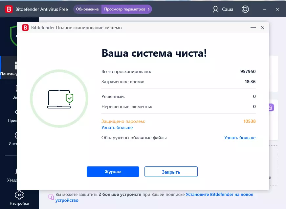286x209 pixels.
Task: Select the Обновление pill tab
Action: pyautogui.click(x=87, y=9)
